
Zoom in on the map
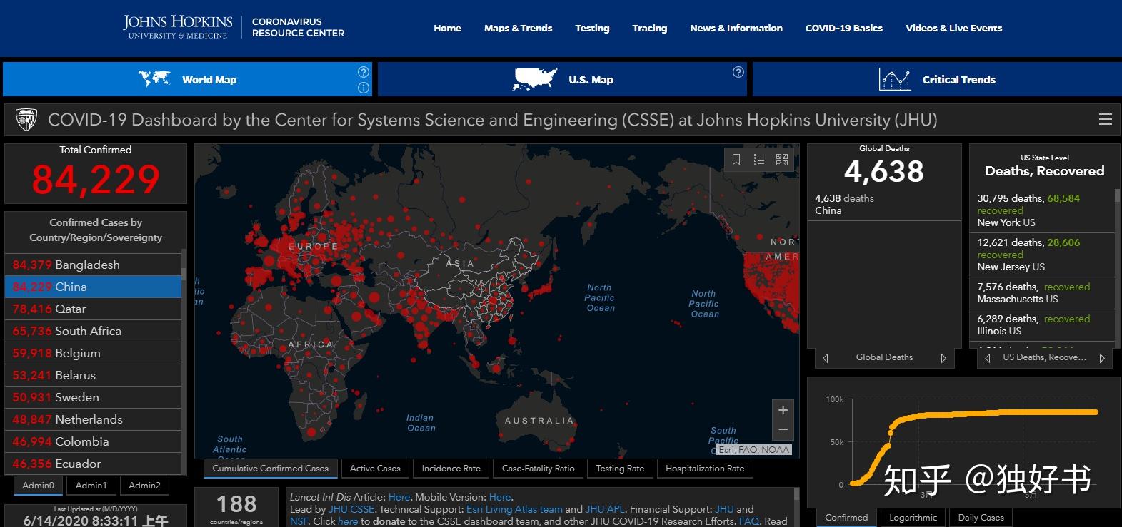pyautogui.click(x=783, y=410)
